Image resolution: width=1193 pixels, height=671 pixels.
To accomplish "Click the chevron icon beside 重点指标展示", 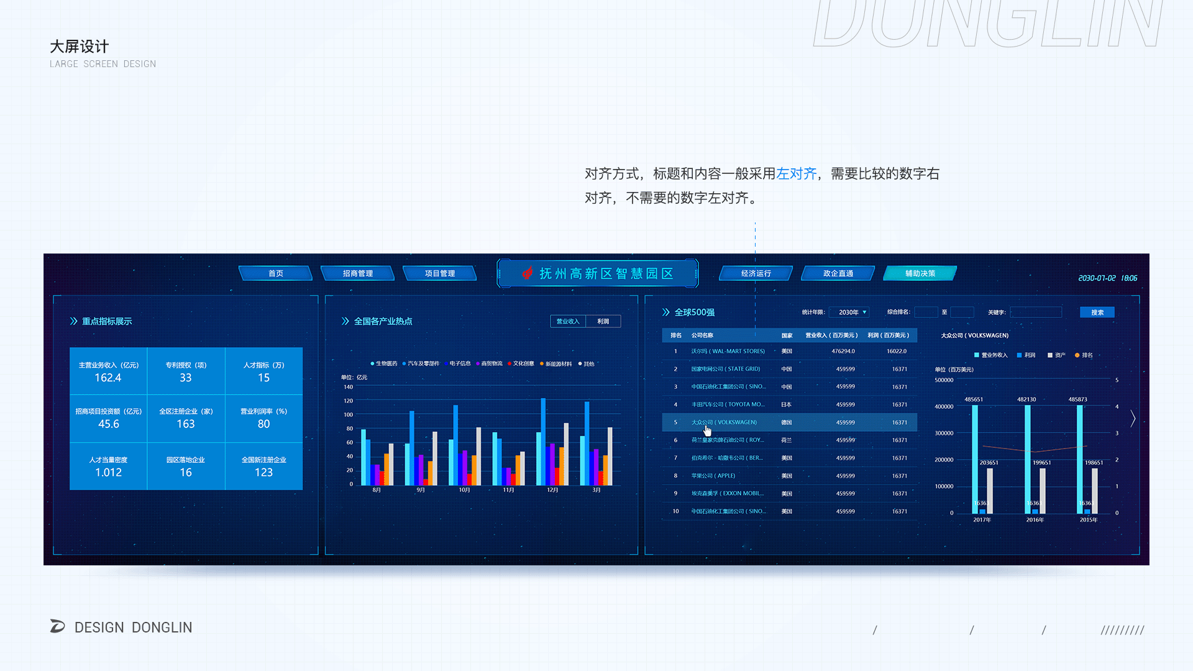I will tap(74, 321).
